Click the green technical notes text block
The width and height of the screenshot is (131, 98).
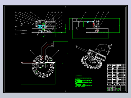pos(83,81)
